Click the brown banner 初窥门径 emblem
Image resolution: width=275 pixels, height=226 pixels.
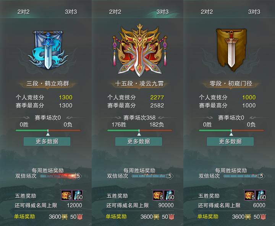click(231, 50)
